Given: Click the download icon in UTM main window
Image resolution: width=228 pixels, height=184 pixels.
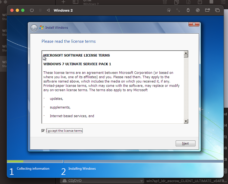Looking at the screenshot, I should click(188, 2).
